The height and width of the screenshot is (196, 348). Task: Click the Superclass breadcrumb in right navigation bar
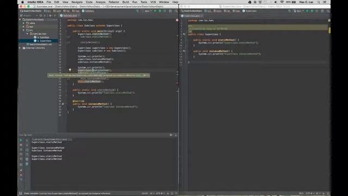coord(250,11)
